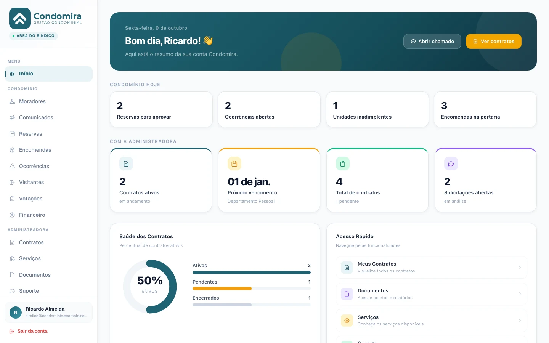Click the yellow Serviços quick access icon
The width and height of the screenshot is (549, 343).
point(347,321)
